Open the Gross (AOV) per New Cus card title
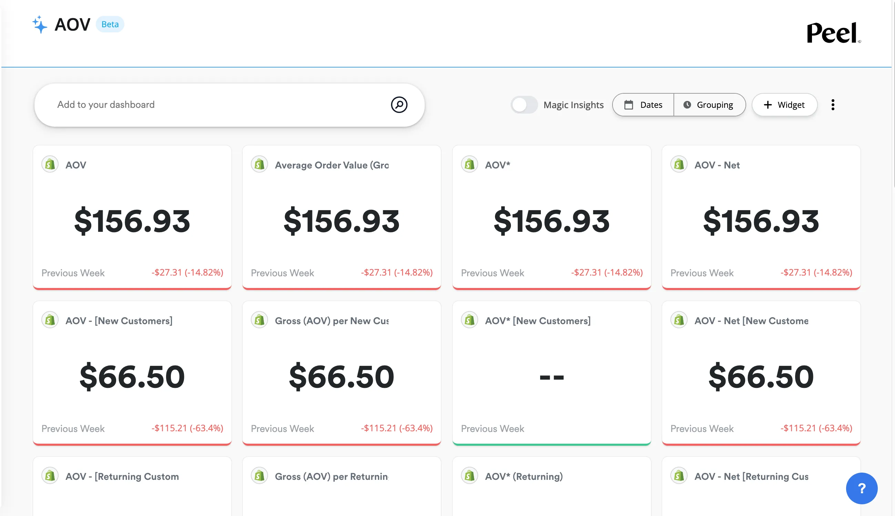This screenshot has height=516, width=895. 332,321
